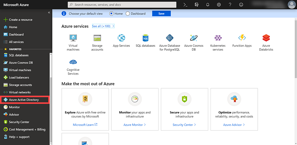Click the Save button
The width and height of the screenshot is (297, 145).
[x=161, y=14]
